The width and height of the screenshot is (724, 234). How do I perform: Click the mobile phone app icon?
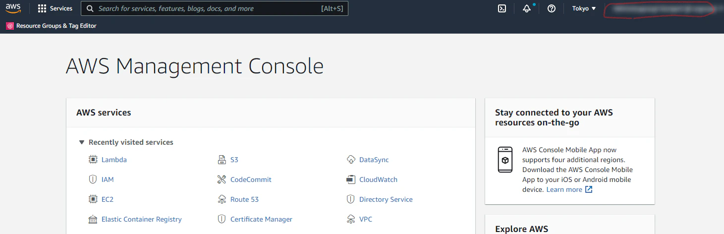point(505,160)
